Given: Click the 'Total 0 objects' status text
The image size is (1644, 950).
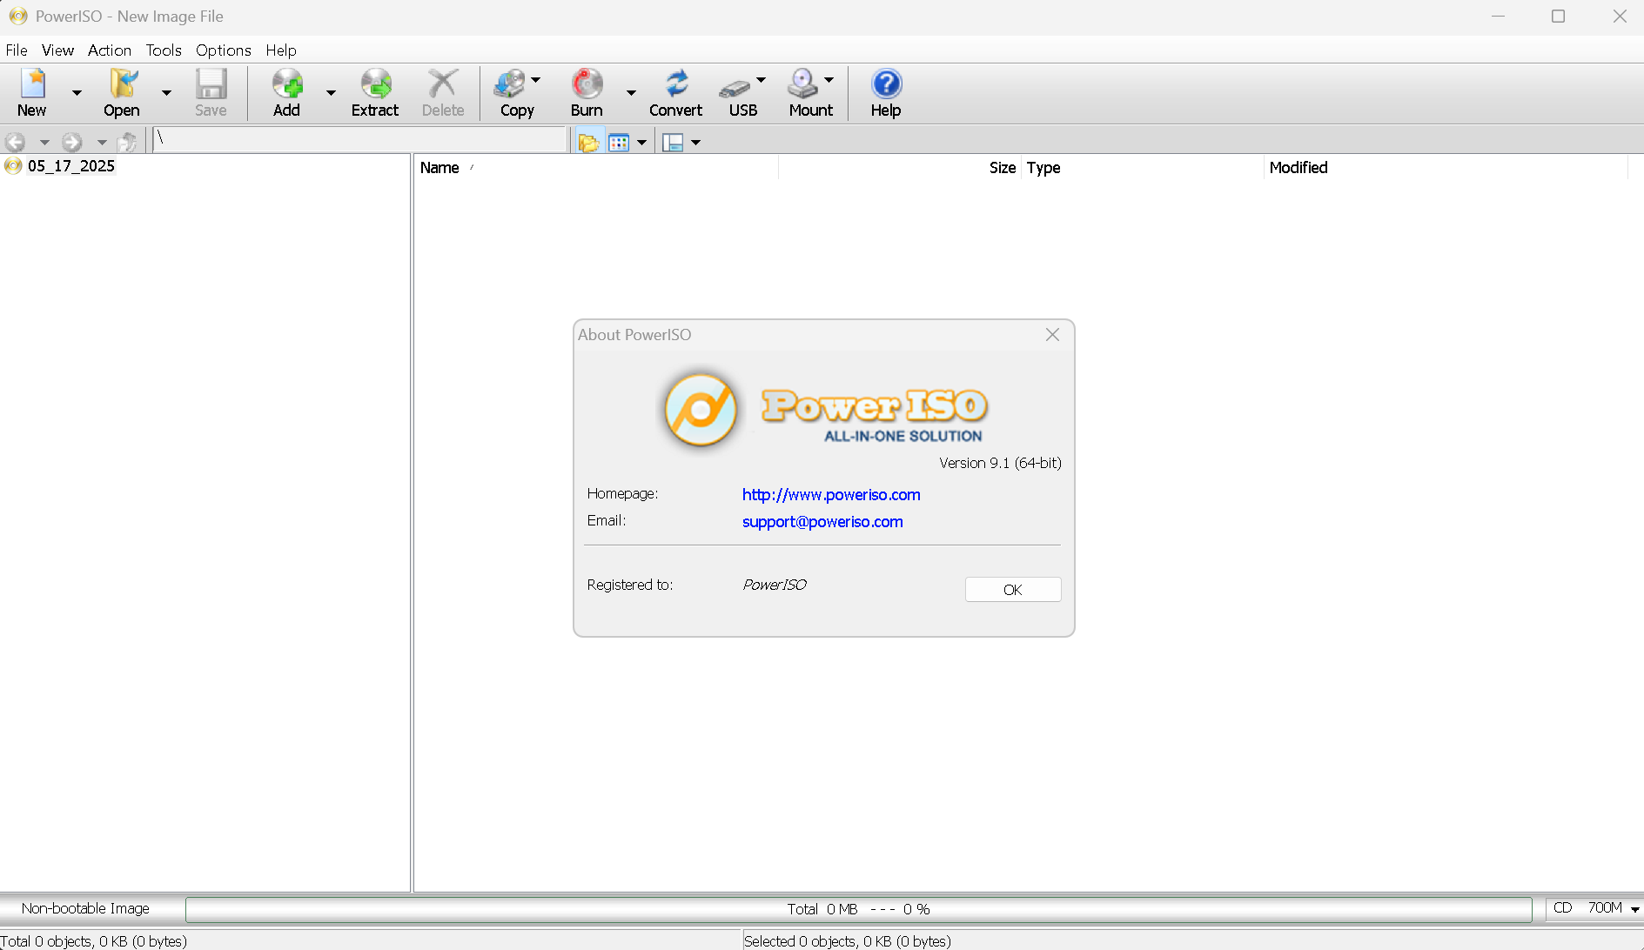Looking at the screenshot, I should (x=94, y=941).
